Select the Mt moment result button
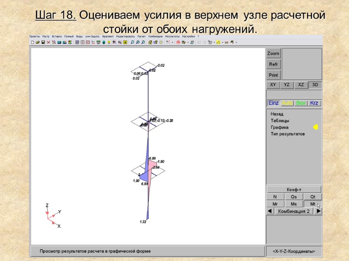Screen dimensions: 349x261 pos(313,204)
